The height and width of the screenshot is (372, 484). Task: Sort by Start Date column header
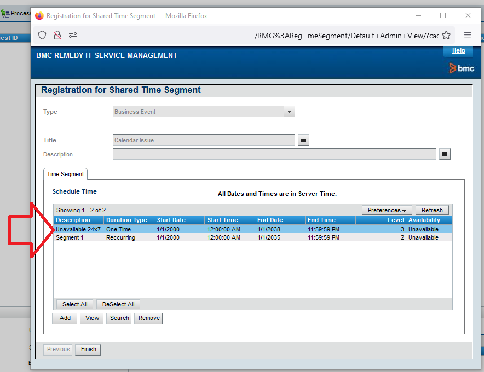click(x=180, y=220)
